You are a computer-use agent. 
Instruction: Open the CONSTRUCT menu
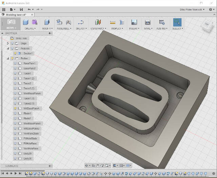[x=98, y=28]
